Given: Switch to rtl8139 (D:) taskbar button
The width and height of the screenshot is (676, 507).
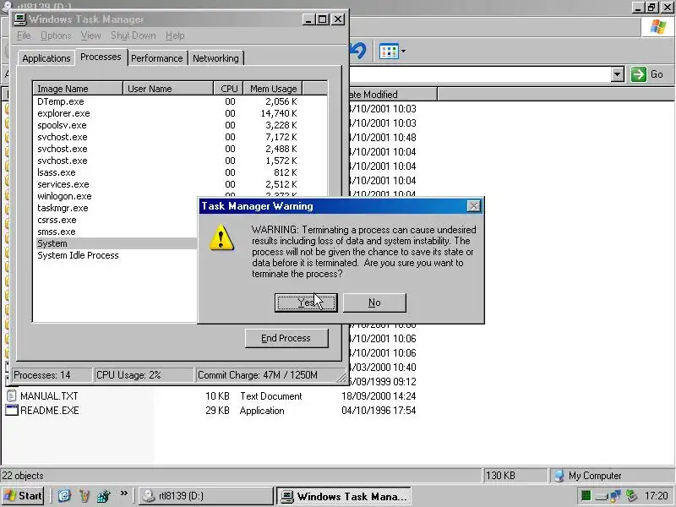Looking at the screenshot, I should [206, 496].
